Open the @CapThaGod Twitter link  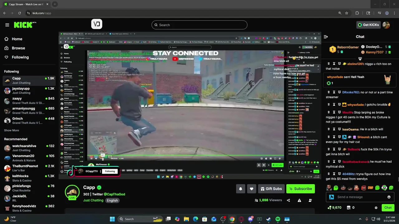[x=114, y=194]
